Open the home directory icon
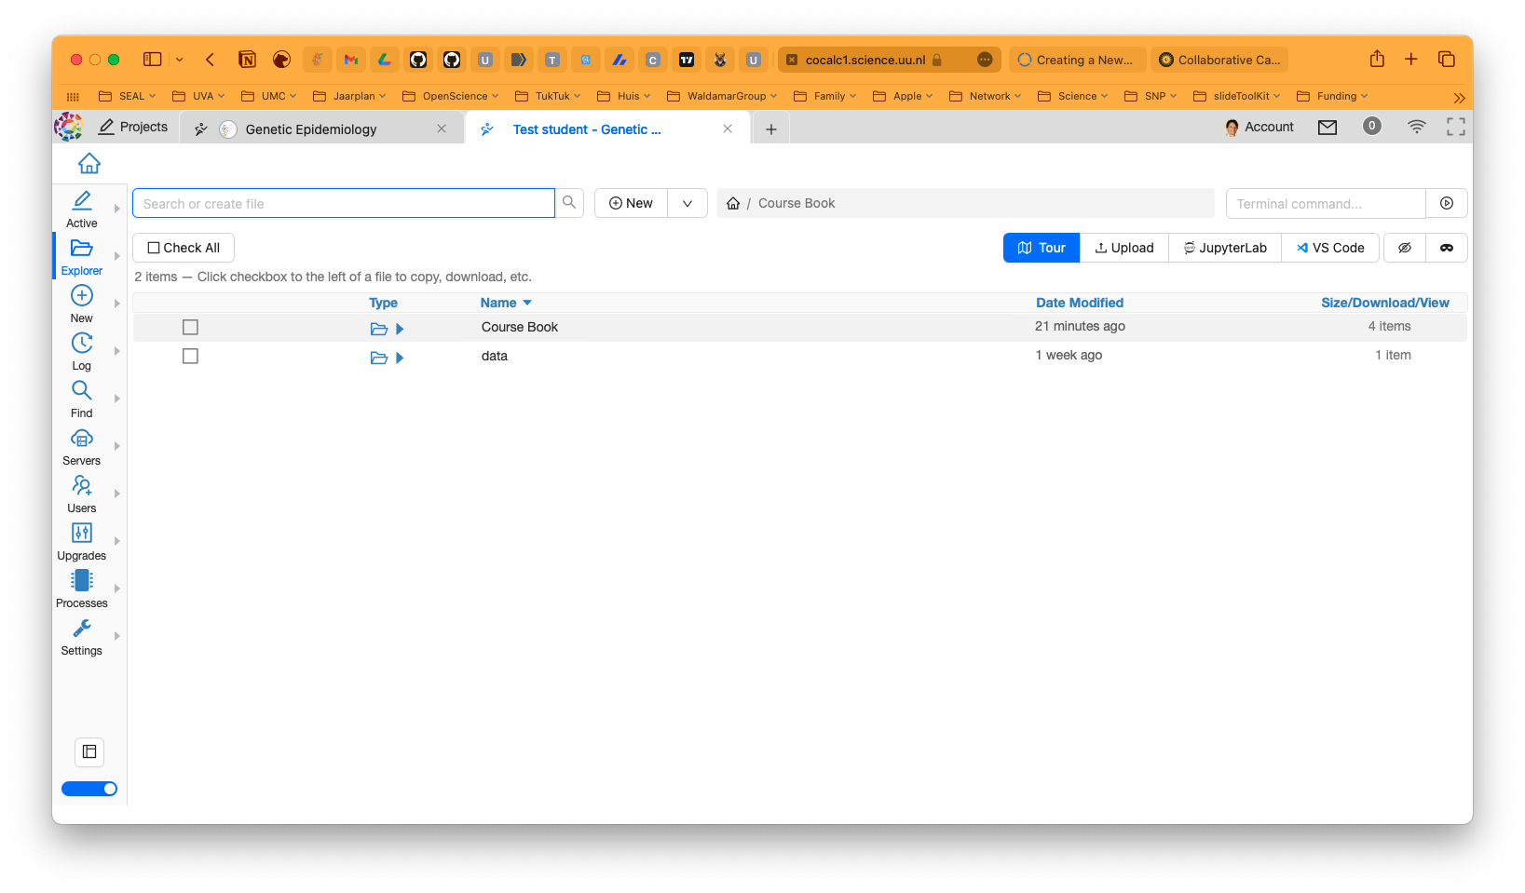 pyautogui.click(x=89, y=164)
